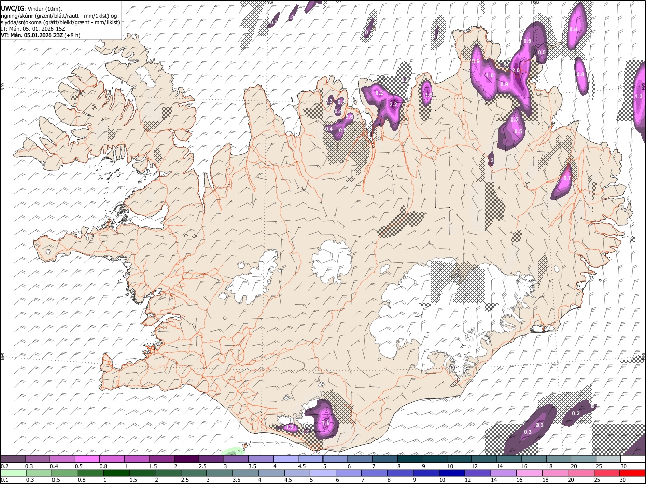Select the 'VT: Mán. 05.01.2026 23Z (+8 h)' line
This screenshot has width=646, height=484.
pyautogui.click(x=40, y=35)
